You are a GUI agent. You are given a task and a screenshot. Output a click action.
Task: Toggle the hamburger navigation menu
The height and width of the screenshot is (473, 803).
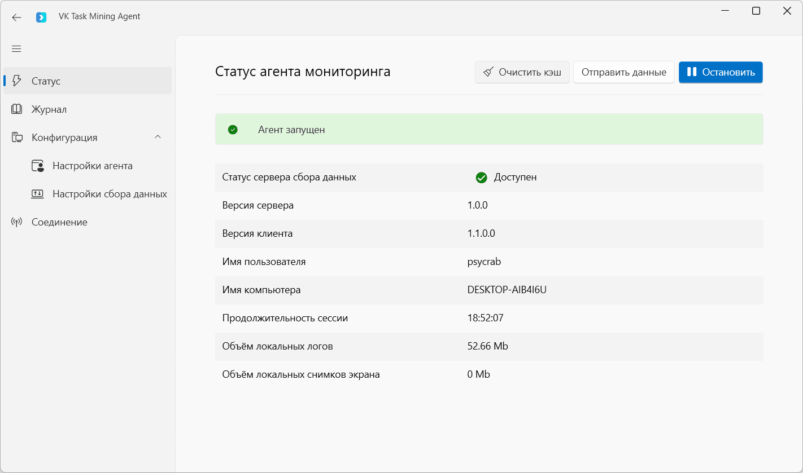click(16, 49)
